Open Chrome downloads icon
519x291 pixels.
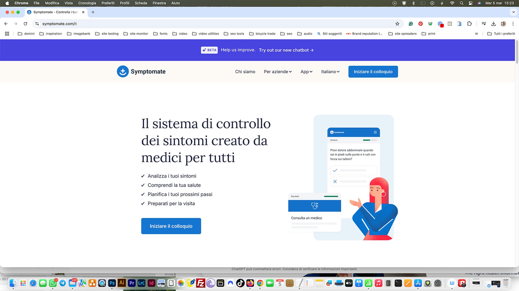[493, 24]
